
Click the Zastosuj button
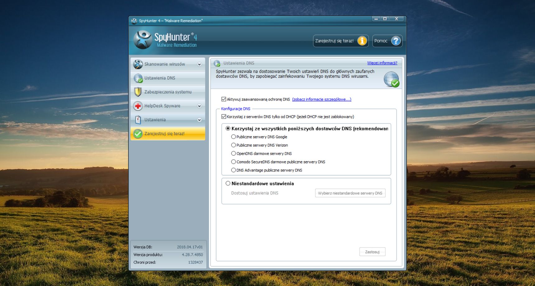tap(372, 252)
